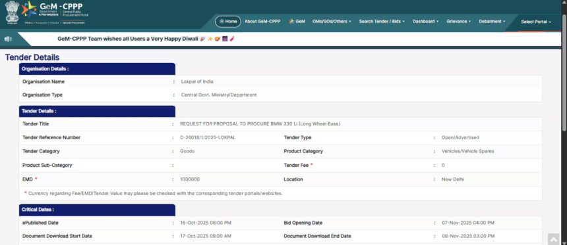The image size is (567, 245).
Task: Click the Organisation Type label
Action: click(x=42, y=95)
